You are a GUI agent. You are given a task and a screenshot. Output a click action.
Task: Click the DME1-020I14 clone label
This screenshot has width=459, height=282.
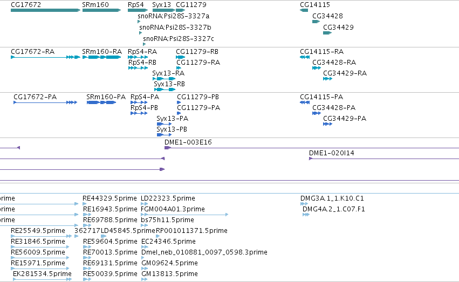click(332, 153)
